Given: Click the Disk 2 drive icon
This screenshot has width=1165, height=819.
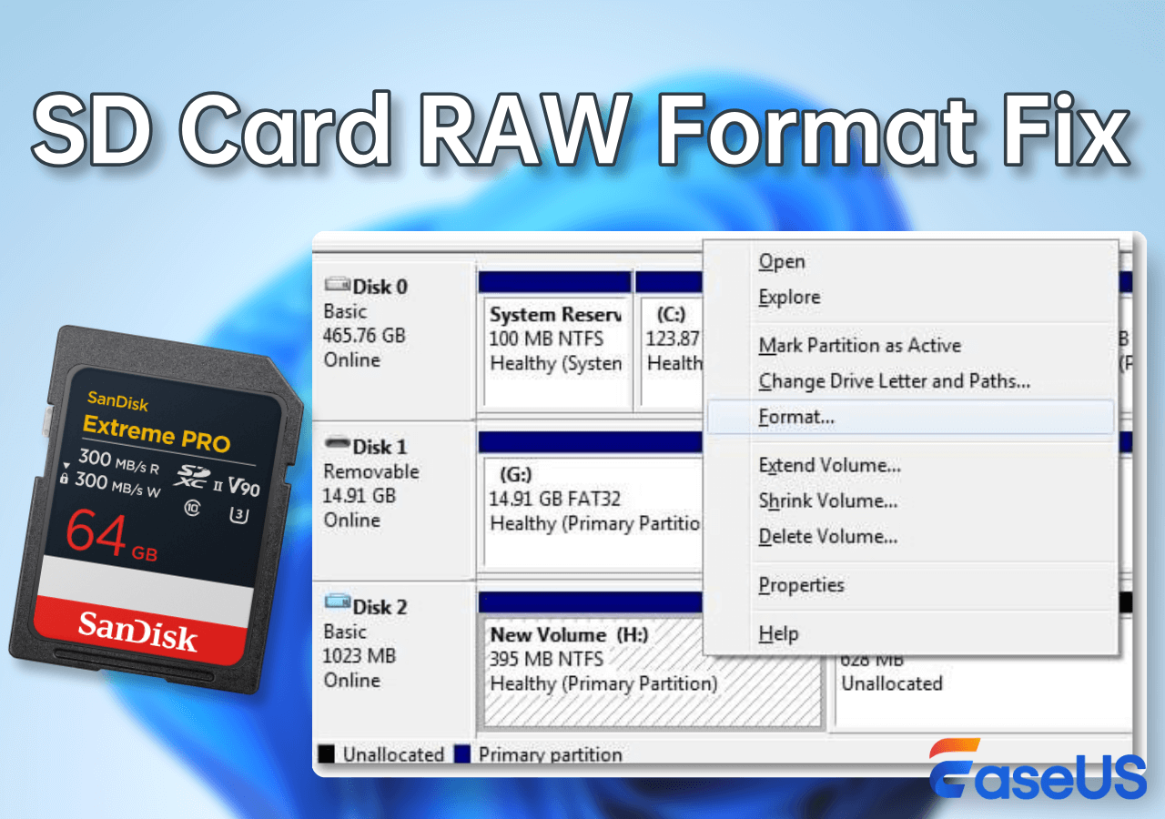Looking at the screenshot, I should (x=337, y=602).
